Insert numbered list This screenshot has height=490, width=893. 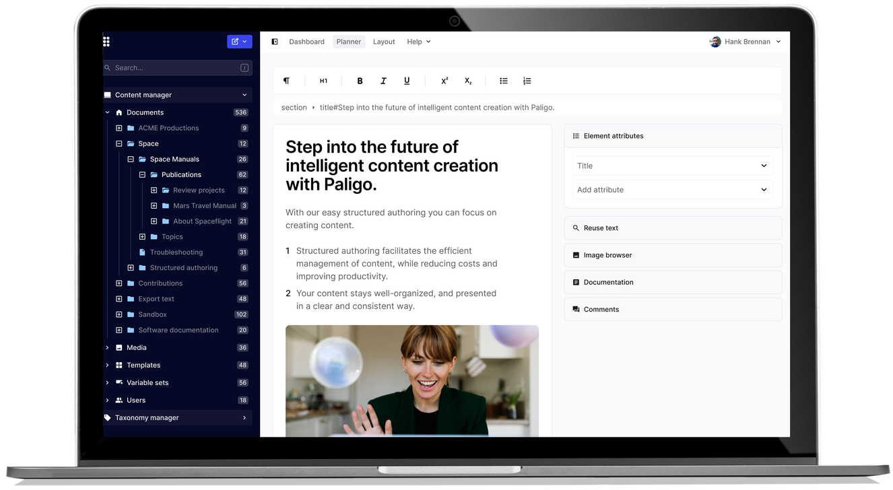coord(527,81)
